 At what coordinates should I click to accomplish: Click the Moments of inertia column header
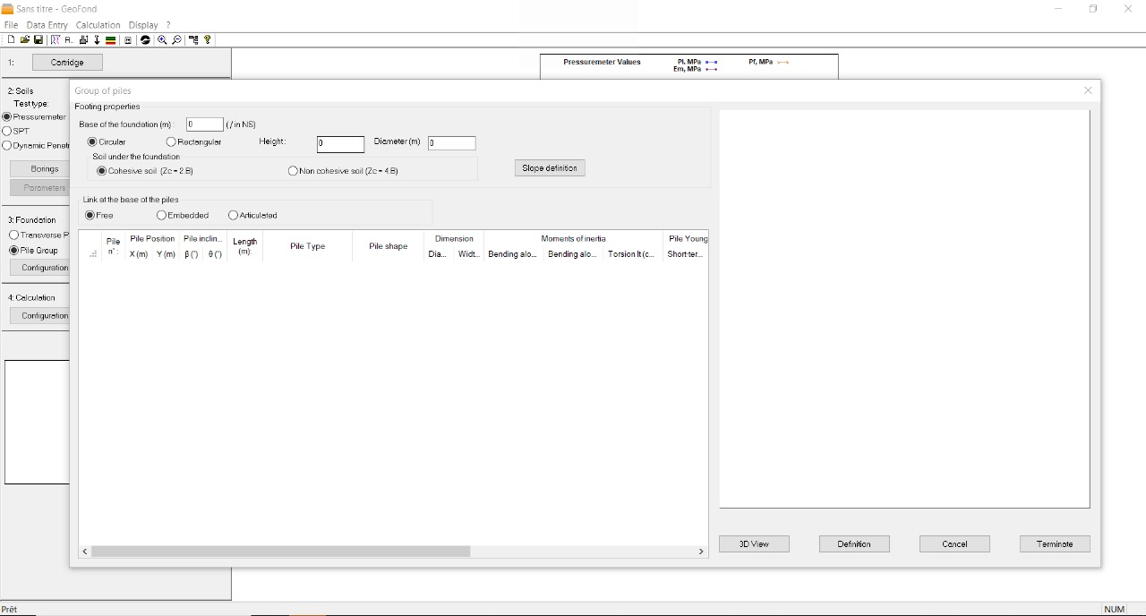pos(573,239)
